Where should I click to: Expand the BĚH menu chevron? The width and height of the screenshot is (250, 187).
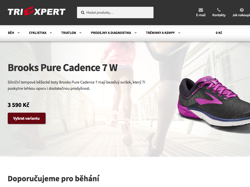[19, 33]
